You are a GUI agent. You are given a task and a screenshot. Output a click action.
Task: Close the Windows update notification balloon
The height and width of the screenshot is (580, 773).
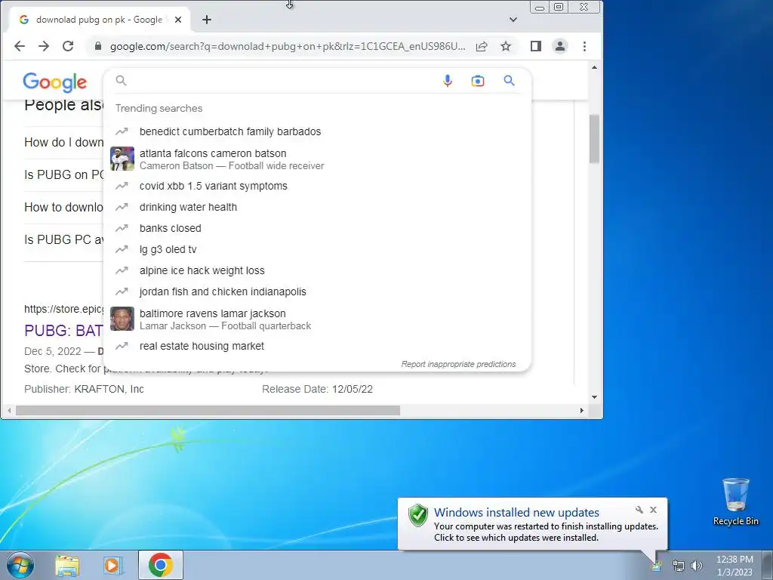tap(653, 510)
